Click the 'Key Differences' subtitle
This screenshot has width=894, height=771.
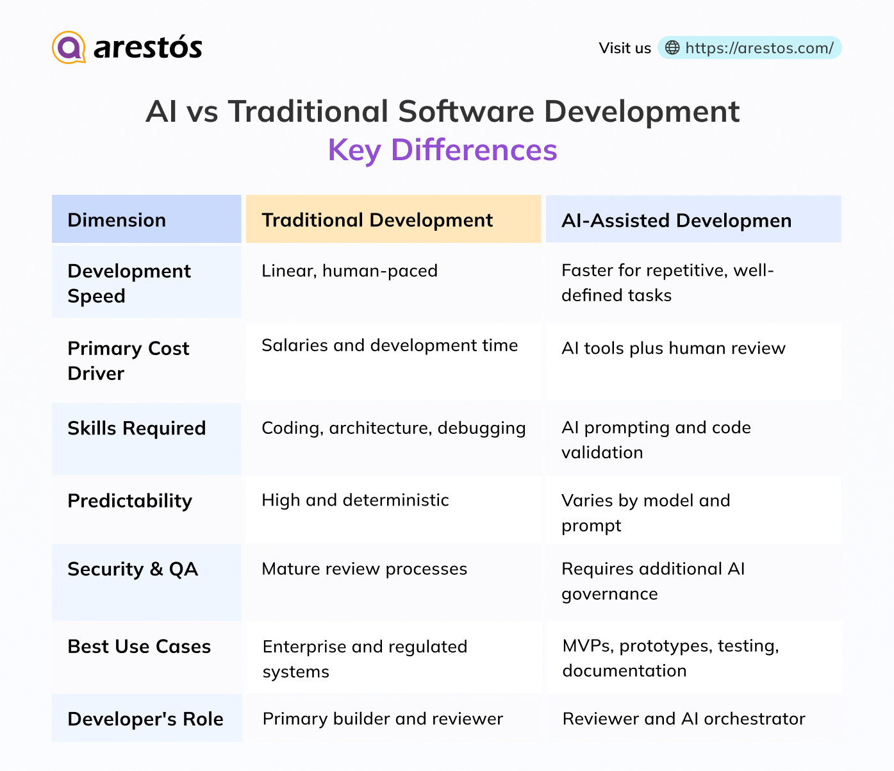click(442, 150)
